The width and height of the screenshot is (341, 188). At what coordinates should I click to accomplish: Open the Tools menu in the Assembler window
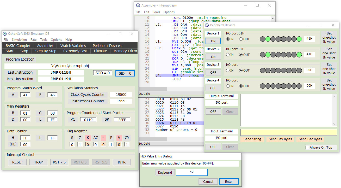[157, 12]
